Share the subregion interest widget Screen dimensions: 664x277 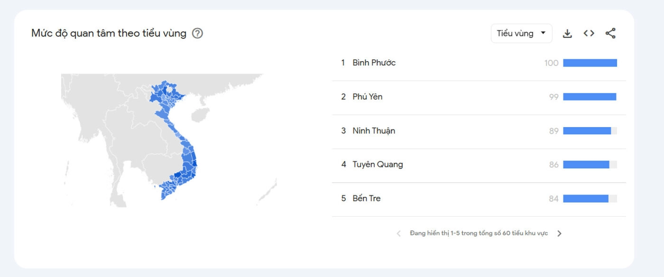[x=610, y=33]
